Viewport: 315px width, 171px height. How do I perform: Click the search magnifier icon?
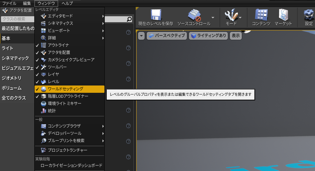click(129, 19)
